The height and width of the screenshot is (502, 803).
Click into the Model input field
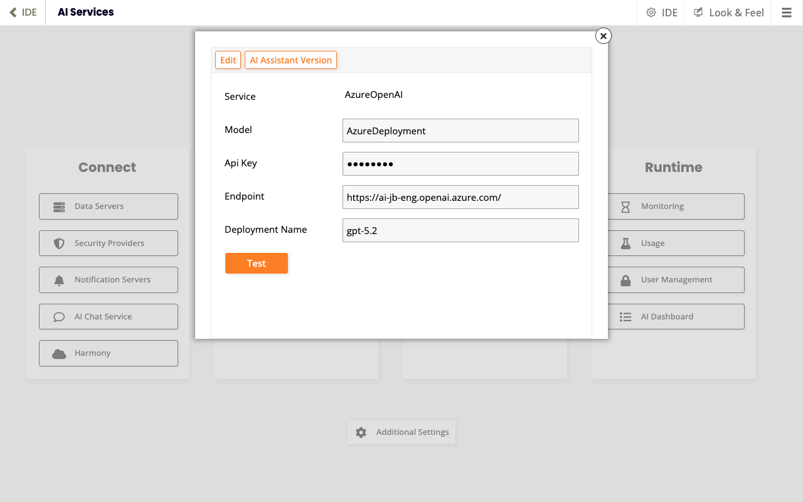pyautogui.click(x=460, y=131)
